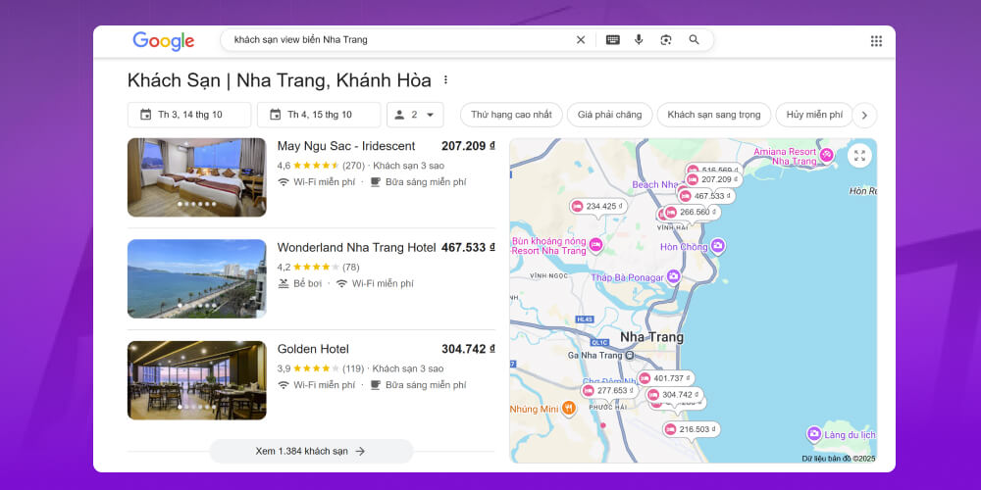Open the on-screen keyboard icon
The image size is (981, 490).
click(612, 40)
